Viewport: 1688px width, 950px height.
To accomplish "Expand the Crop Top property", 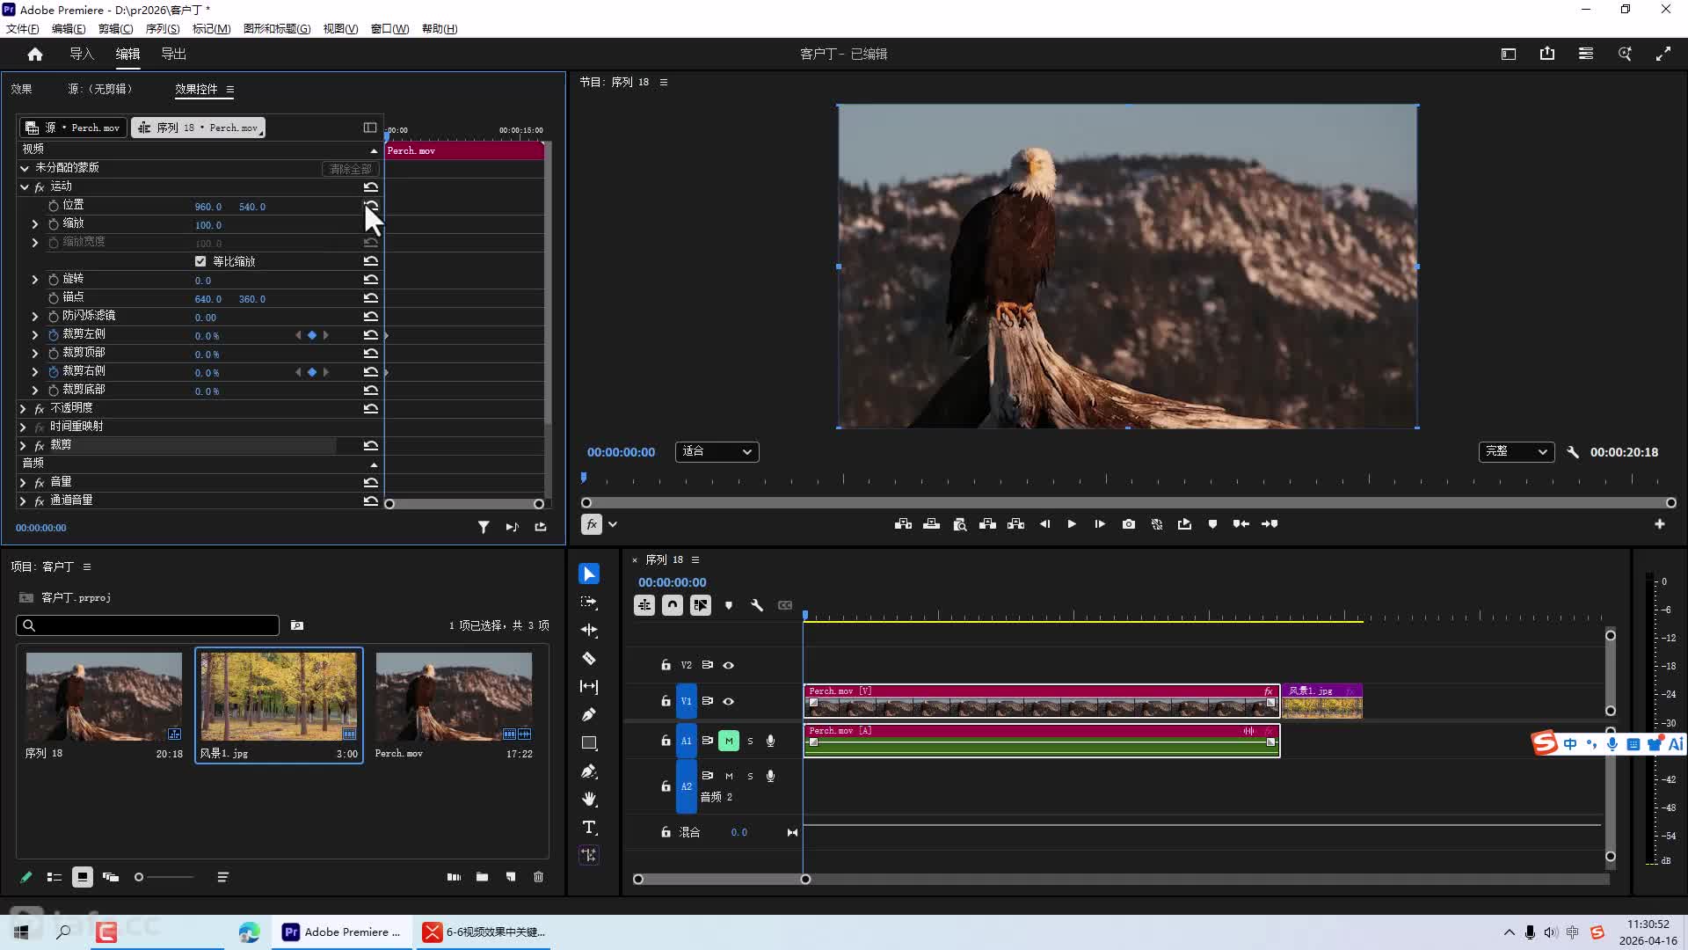I will pos(35,354).
